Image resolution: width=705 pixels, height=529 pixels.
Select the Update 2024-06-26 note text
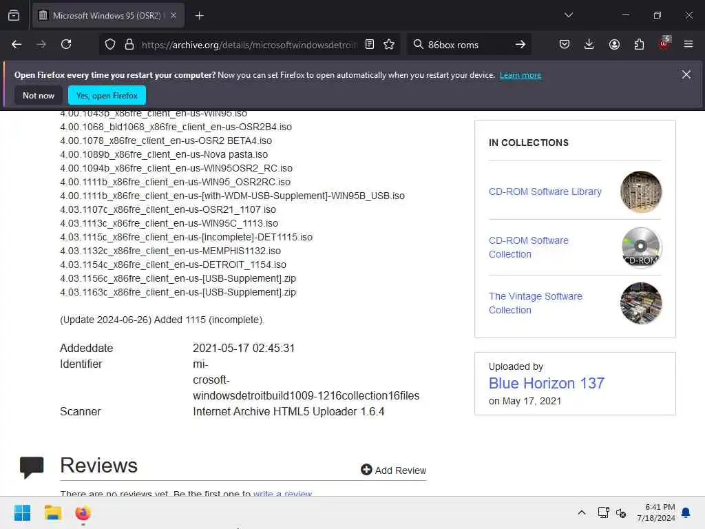click(x=162, y=320)
